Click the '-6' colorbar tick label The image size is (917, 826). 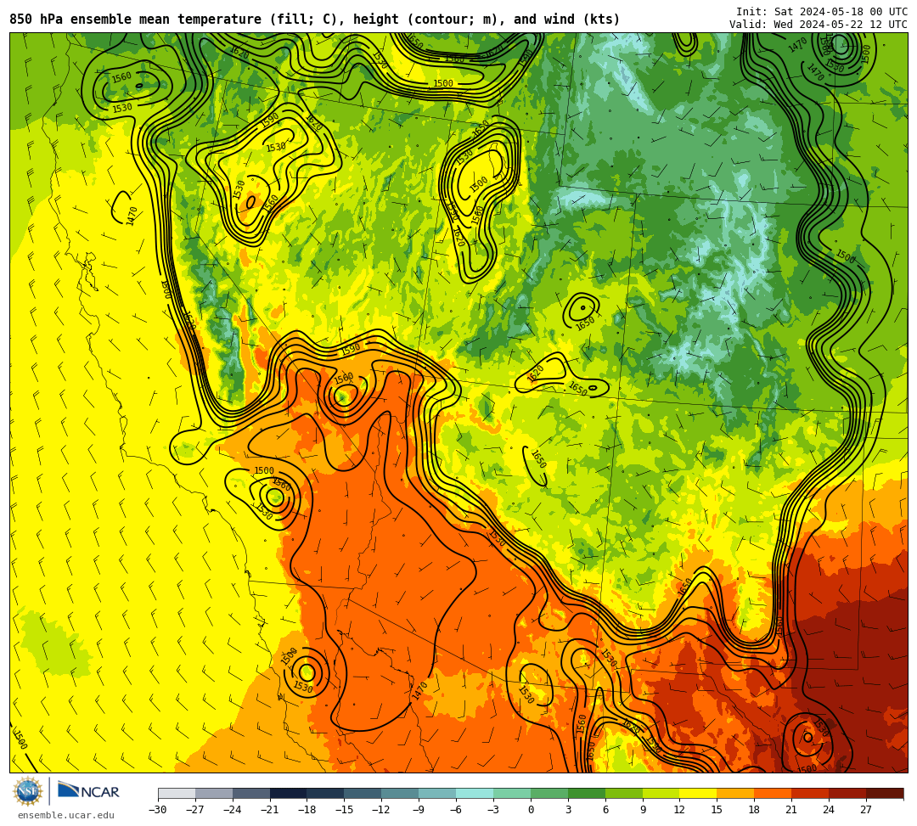[x=455, y=810]
